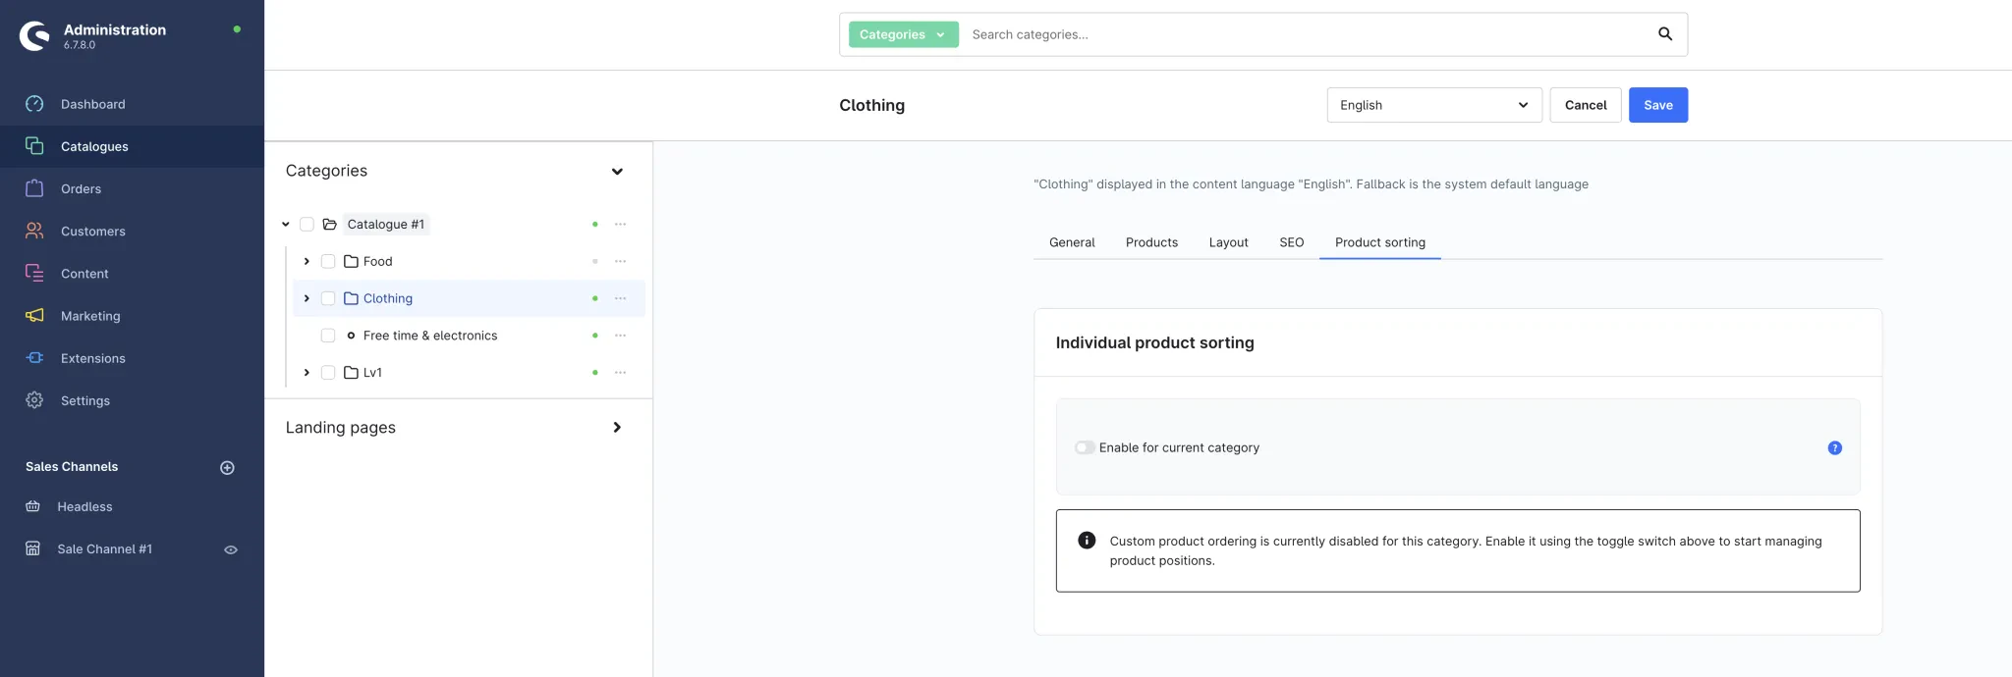Switch to the Products tab
Image resolution: width=2012 pixels, height=677 pixels.
[x=1150, y=242]
